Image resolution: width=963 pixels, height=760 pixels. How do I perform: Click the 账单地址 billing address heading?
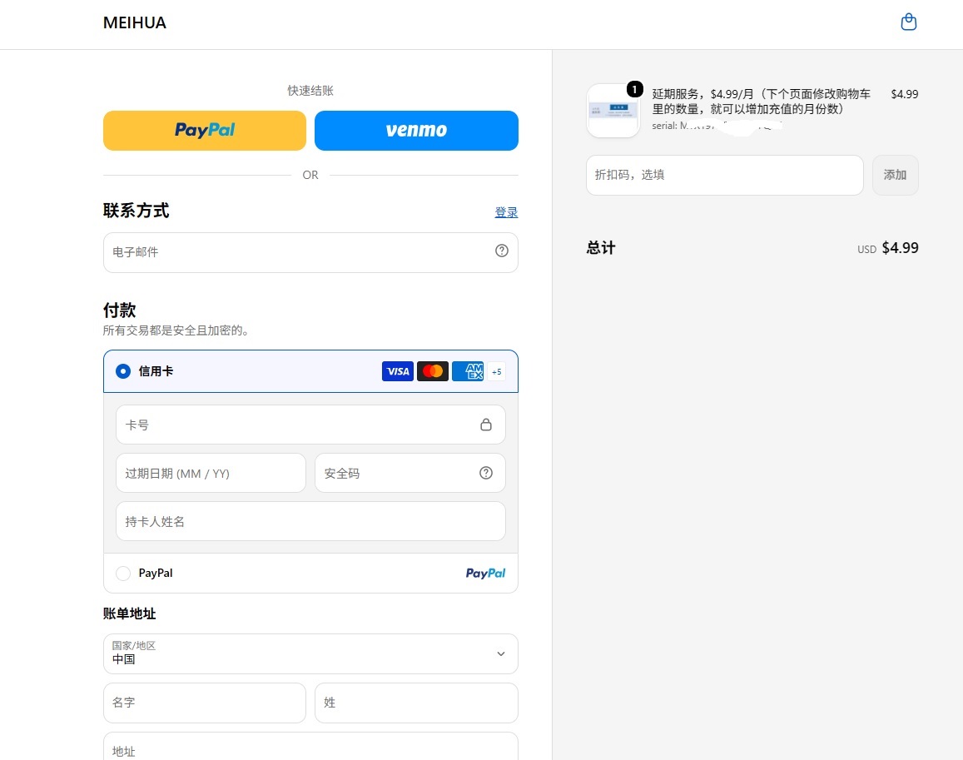[x=130, y=613]
